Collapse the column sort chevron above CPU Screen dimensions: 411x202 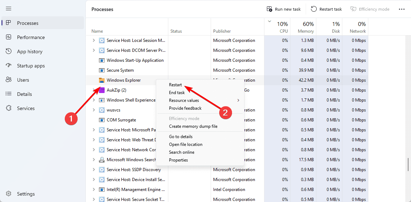(x=269, y=22)
